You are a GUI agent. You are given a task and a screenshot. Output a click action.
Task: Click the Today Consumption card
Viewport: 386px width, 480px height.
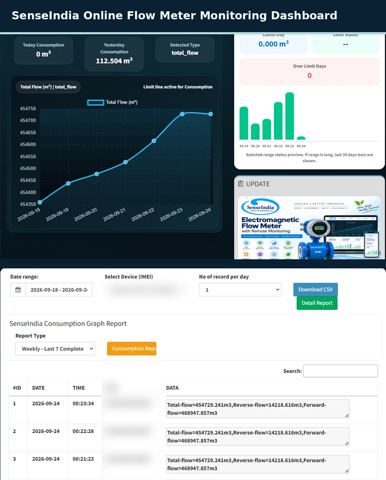[44, 51]
